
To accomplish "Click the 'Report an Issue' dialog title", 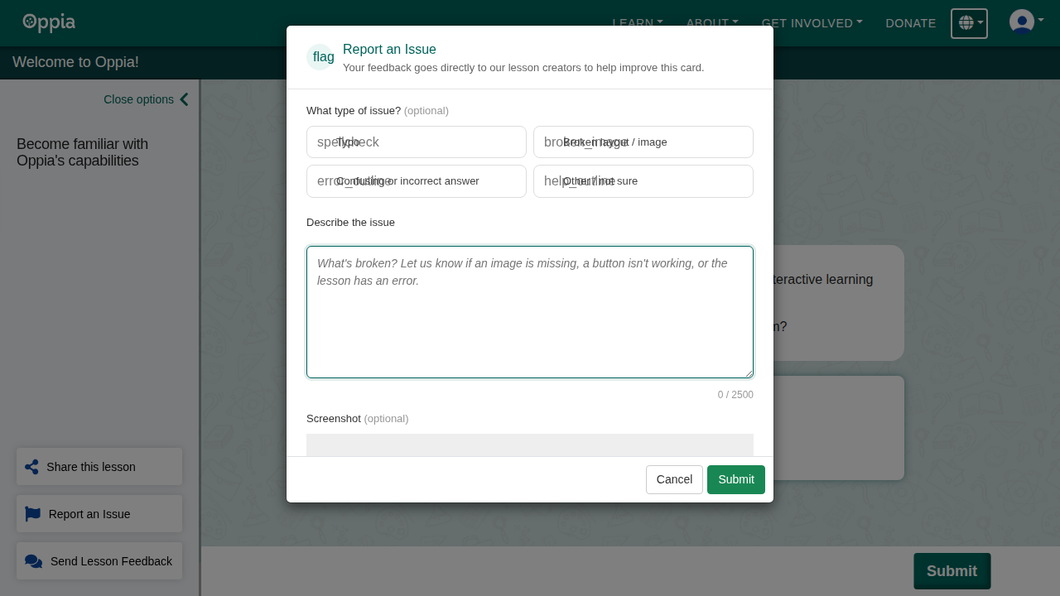I will point(389,50).
